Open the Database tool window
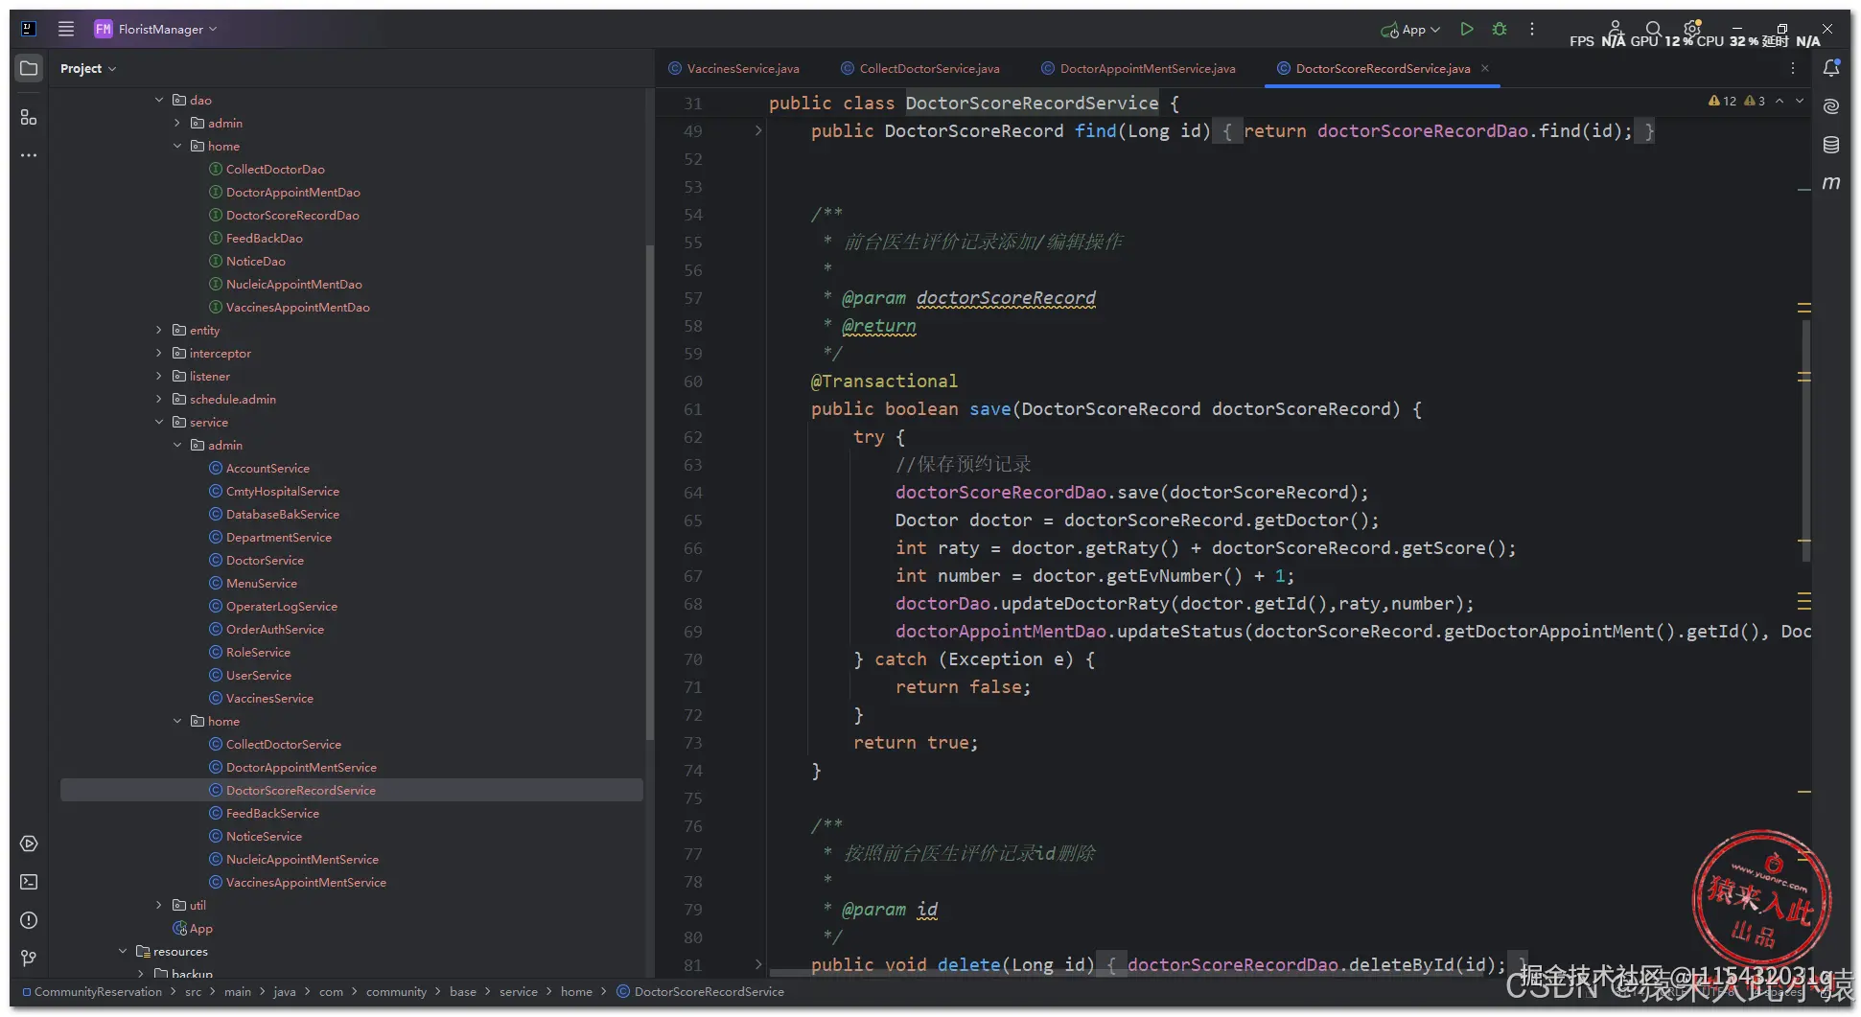 pos(1831,144)
